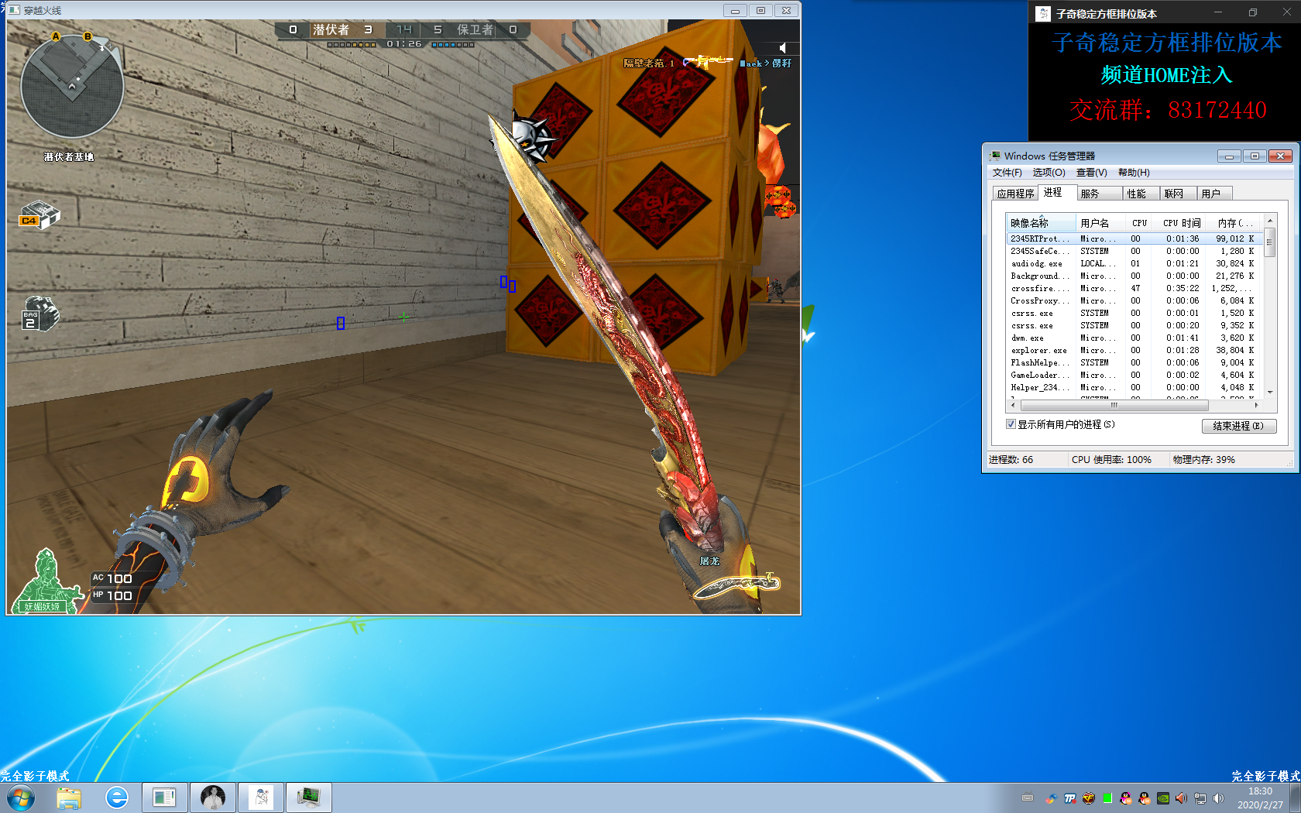This screenshot has width=1301, height=813.
Task: Open Windows Explorer folder from taskbar
Action: 69,798
